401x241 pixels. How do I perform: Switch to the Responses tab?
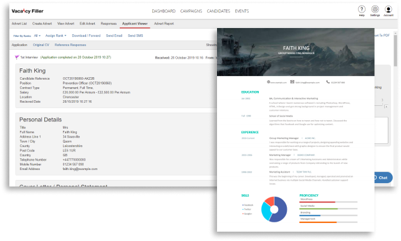(109, 24)
